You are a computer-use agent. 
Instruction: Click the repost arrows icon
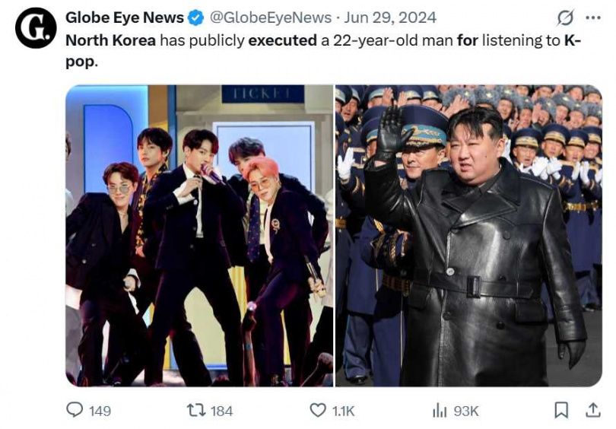click(x=196, y=410)
